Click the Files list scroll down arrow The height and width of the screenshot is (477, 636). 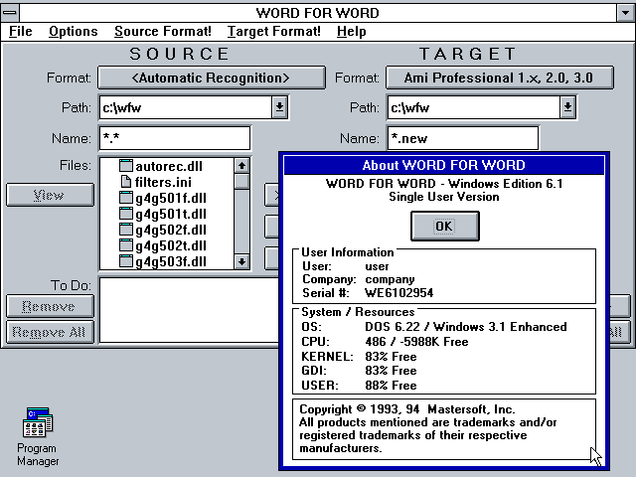pyautogui.click(x=241, y=261)
